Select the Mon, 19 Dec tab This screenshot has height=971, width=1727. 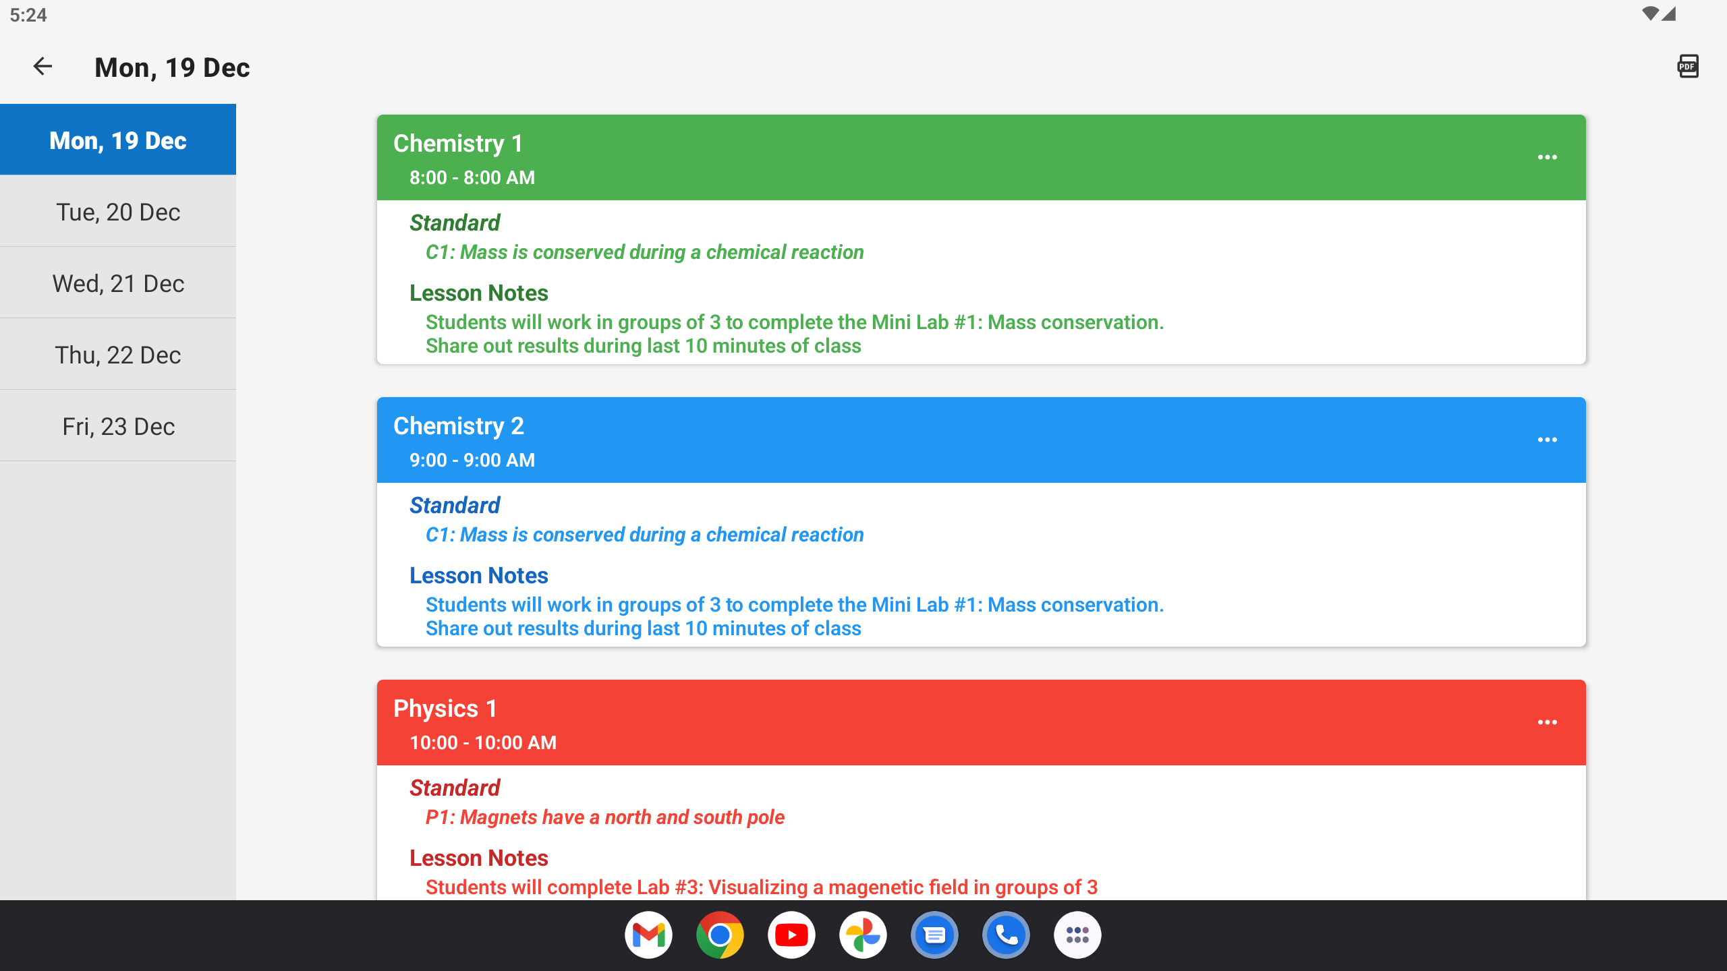(118, 140)
